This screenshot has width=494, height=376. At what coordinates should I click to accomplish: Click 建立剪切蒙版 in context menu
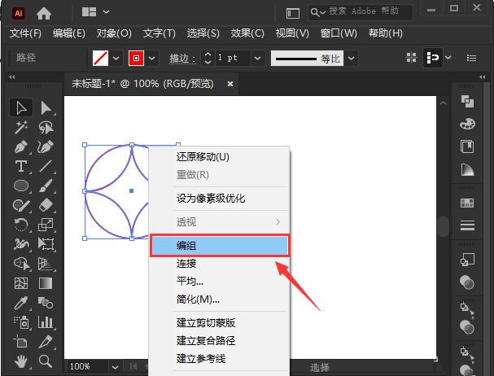click(206, 322)
